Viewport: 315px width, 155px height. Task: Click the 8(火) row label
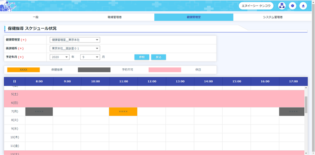15,120
